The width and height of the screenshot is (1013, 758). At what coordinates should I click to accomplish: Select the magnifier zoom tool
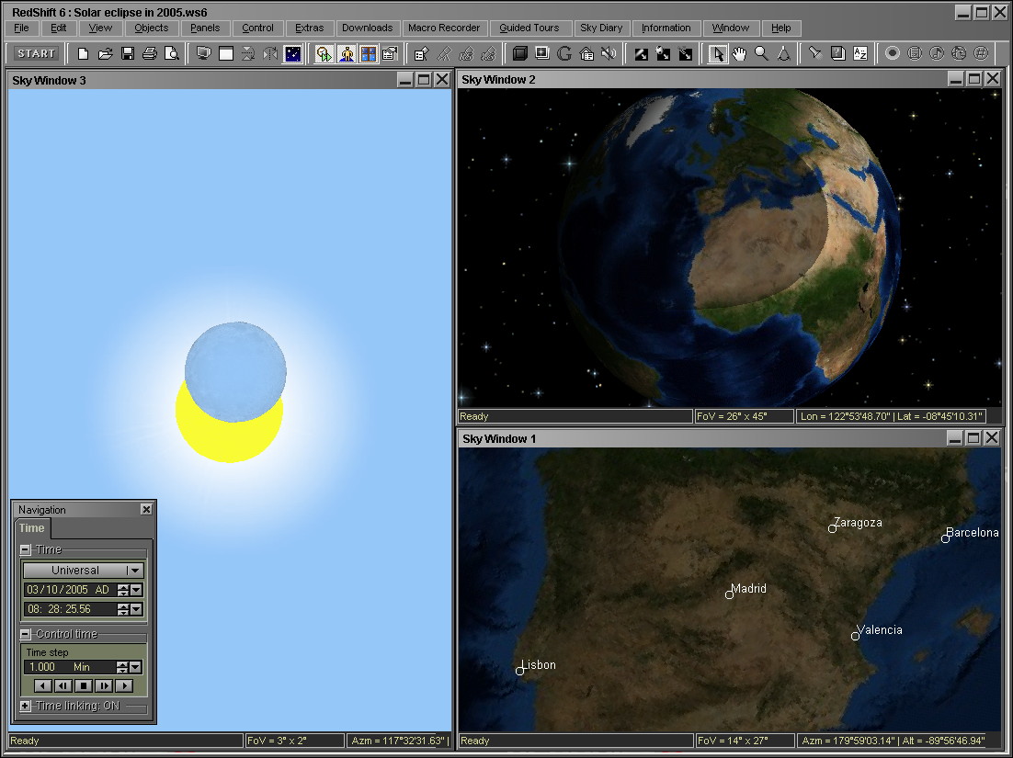click(761, 53)
